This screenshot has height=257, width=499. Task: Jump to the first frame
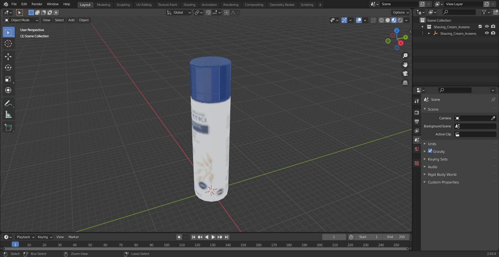(x=193, y=237)
